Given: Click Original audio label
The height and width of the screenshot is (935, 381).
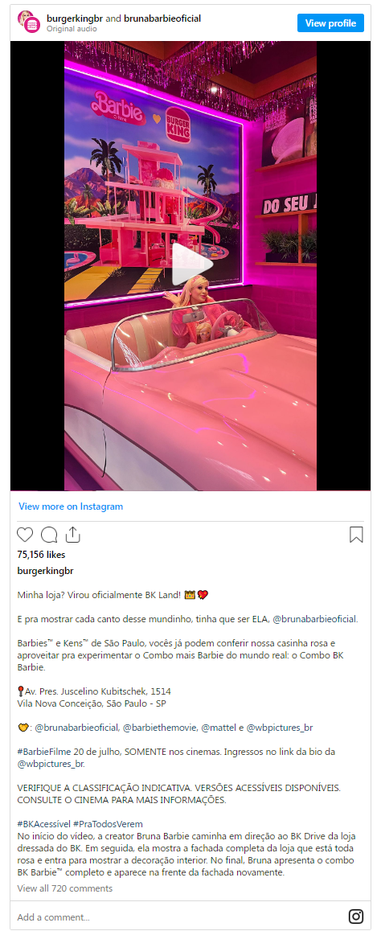Looking at the screenshot, I should point(72,29).
